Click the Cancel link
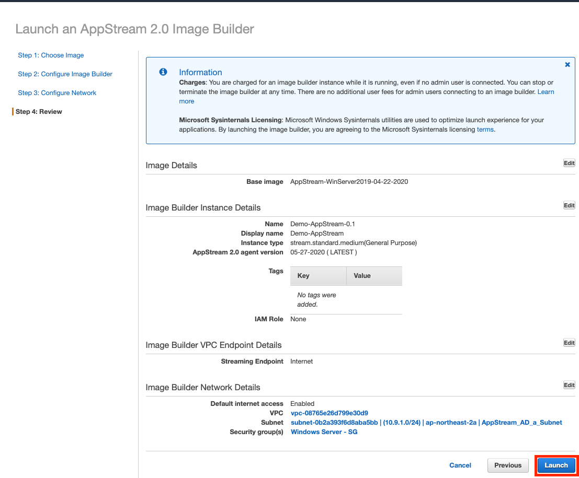 click(460, 465)
